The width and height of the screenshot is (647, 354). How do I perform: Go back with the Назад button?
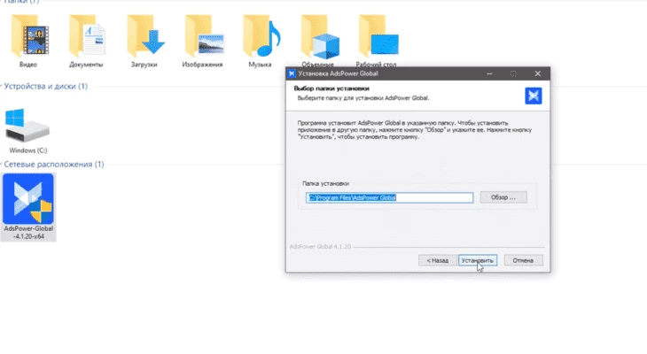pyautogui.click(x=437, y=260)
